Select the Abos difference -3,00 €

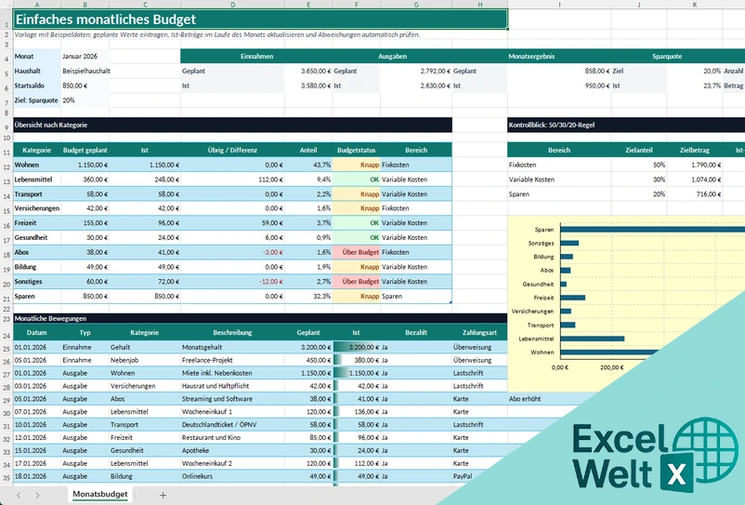pos(233,252)
